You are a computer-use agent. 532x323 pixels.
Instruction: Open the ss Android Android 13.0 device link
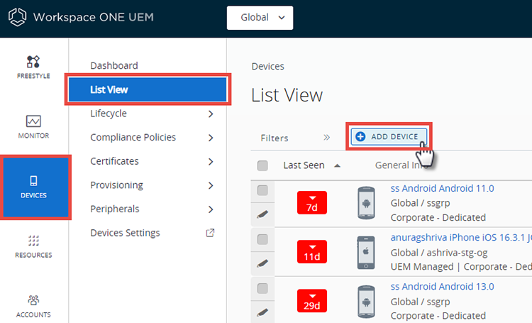[x=442, y=286]
